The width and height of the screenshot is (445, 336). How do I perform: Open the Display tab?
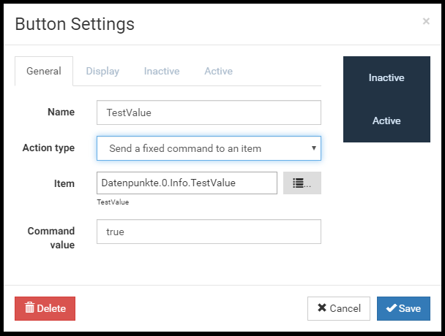click(102, 72)
